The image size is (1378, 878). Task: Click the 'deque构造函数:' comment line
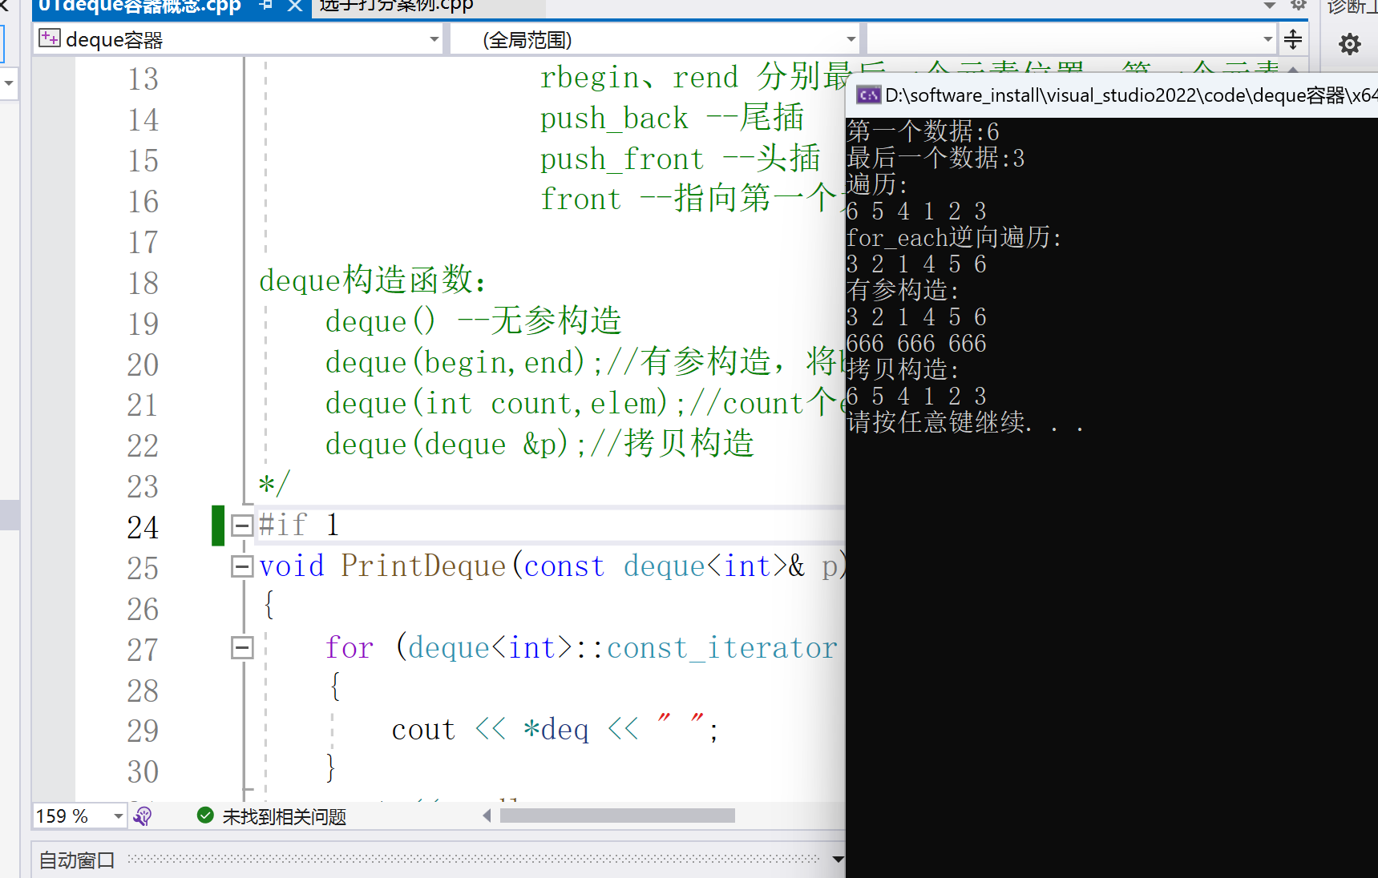[x=373, y=280]
